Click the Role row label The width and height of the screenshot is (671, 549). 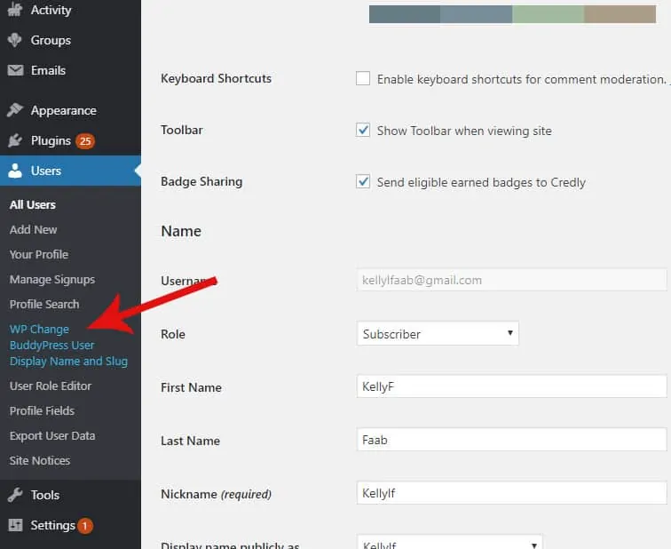tap(173, 334)
